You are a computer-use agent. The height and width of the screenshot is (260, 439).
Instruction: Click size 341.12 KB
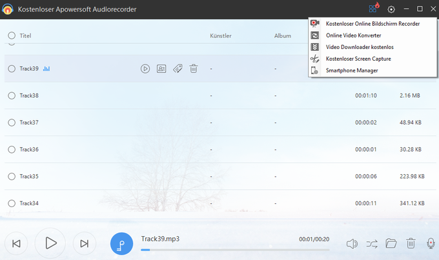point(412,203)
